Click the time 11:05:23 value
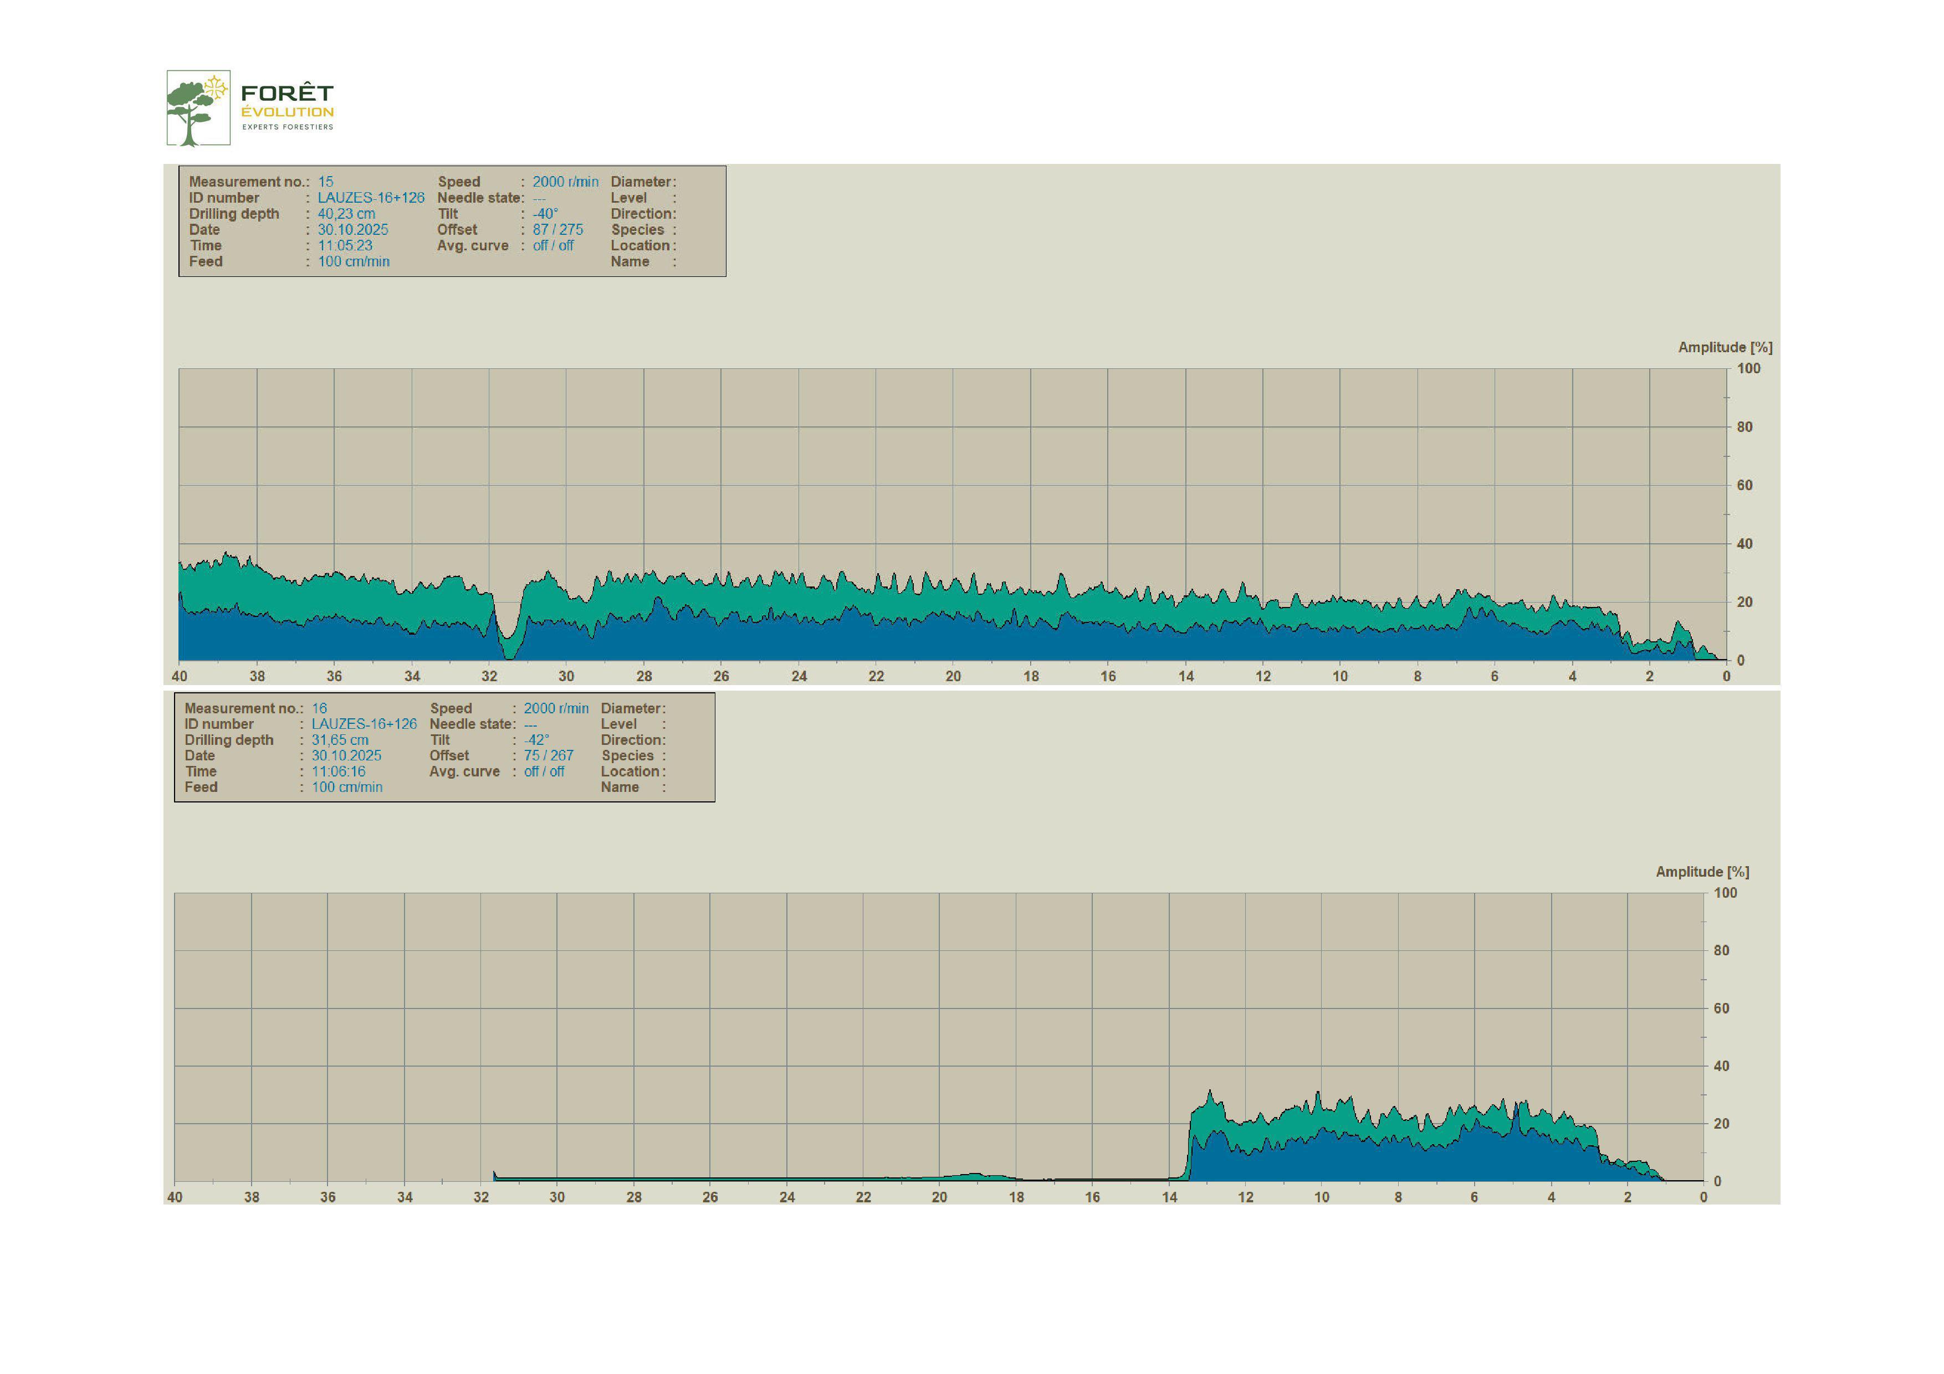 tap(345, 246)
